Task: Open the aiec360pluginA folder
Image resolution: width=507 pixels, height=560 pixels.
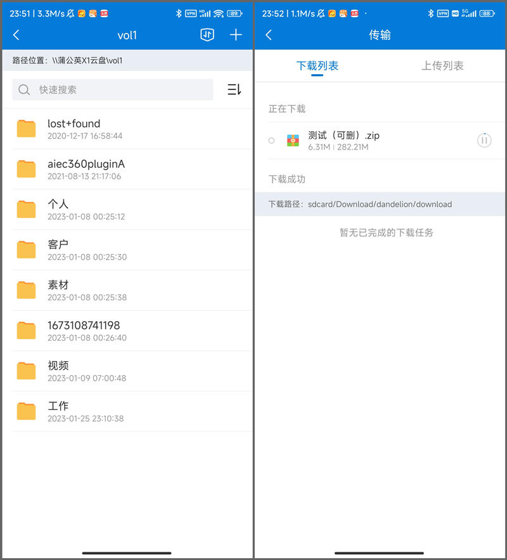Action: point(86,169)
